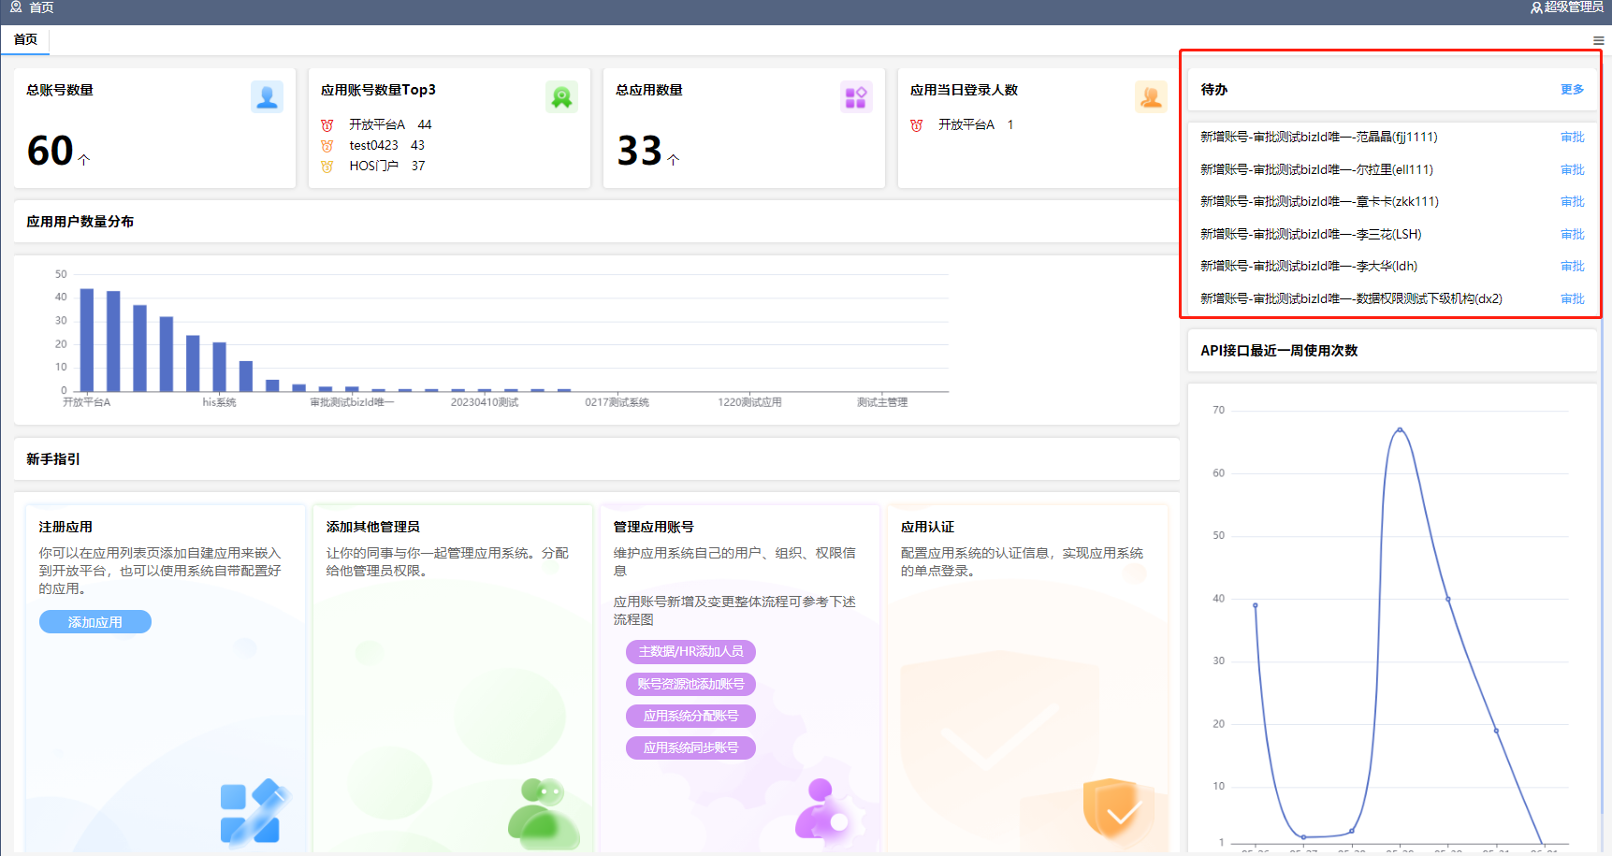Open the hamburger menu icon at tab bar right
Image resolution: width=1612 pixels, height=856 pixels.
tap(1599, 40)
